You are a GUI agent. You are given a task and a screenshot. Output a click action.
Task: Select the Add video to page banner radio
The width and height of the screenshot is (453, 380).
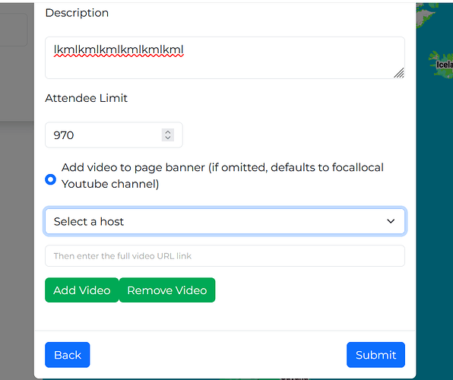[x=51, y=179]
